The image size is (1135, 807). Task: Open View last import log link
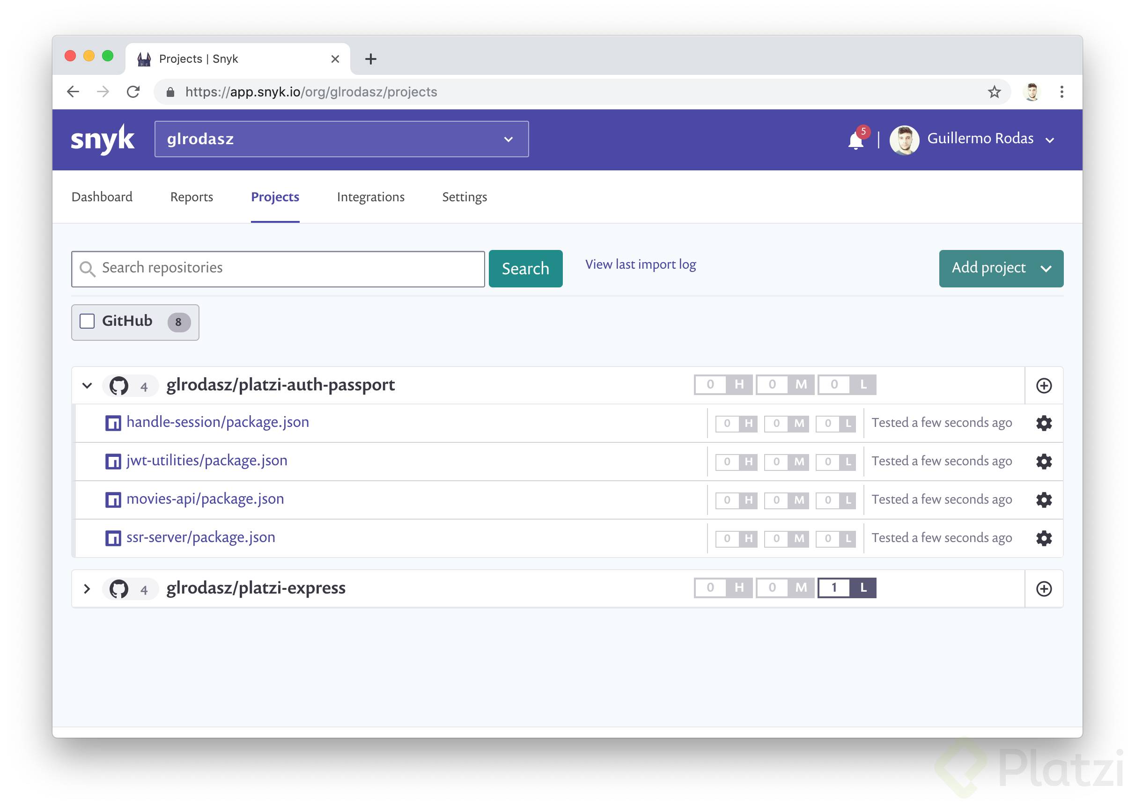click(641, 264)
